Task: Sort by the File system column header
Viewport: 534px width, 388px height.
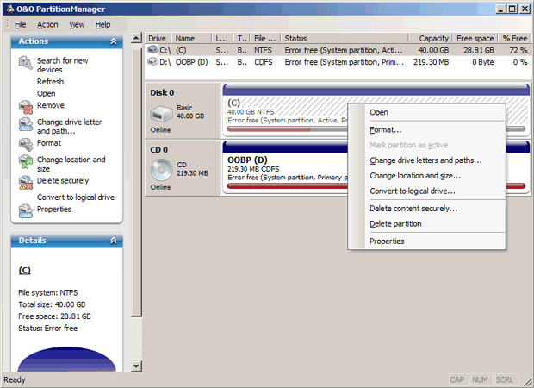Action: pyautogui.click(x=265, y=38)
